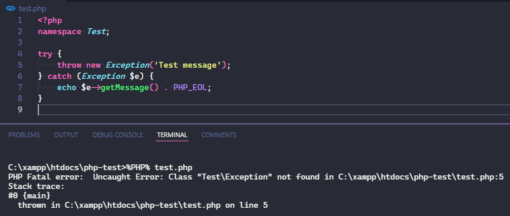Click line number 5 in gutter

[x=20, y=65]
